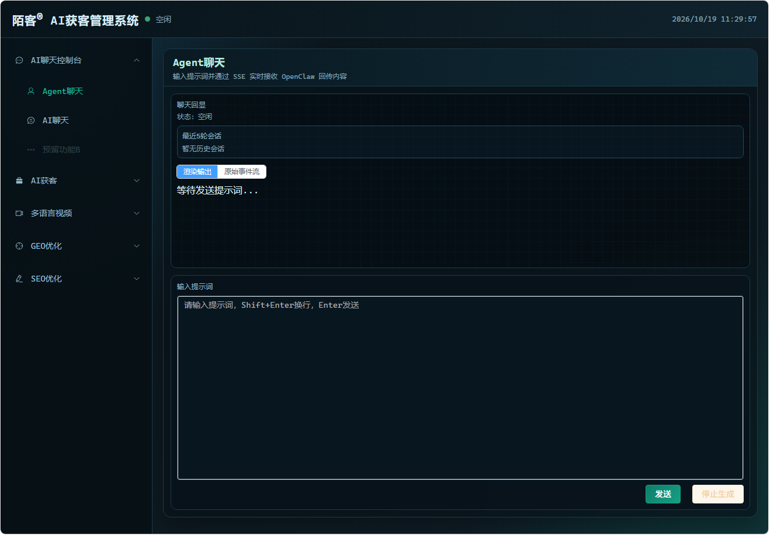Click the green 发送 button
This screenshot has height=535, width=770.
coord(663,494)
